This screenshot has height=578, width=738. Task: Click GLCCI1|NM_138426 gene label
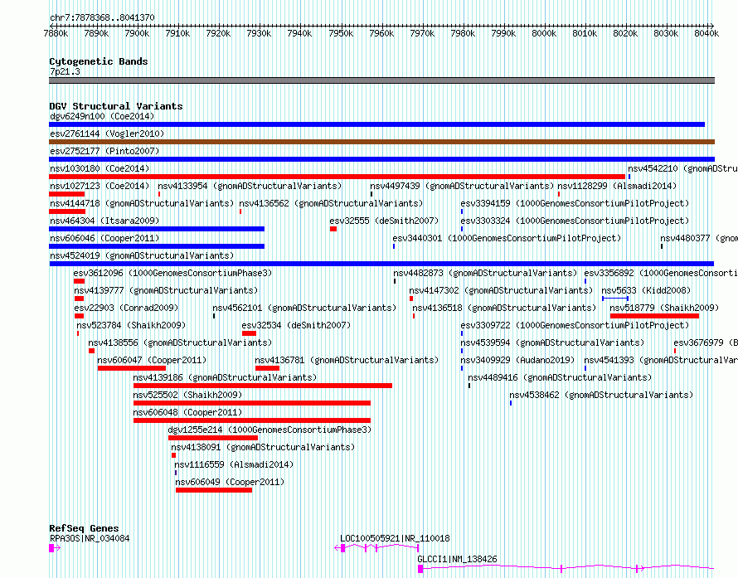457,559
